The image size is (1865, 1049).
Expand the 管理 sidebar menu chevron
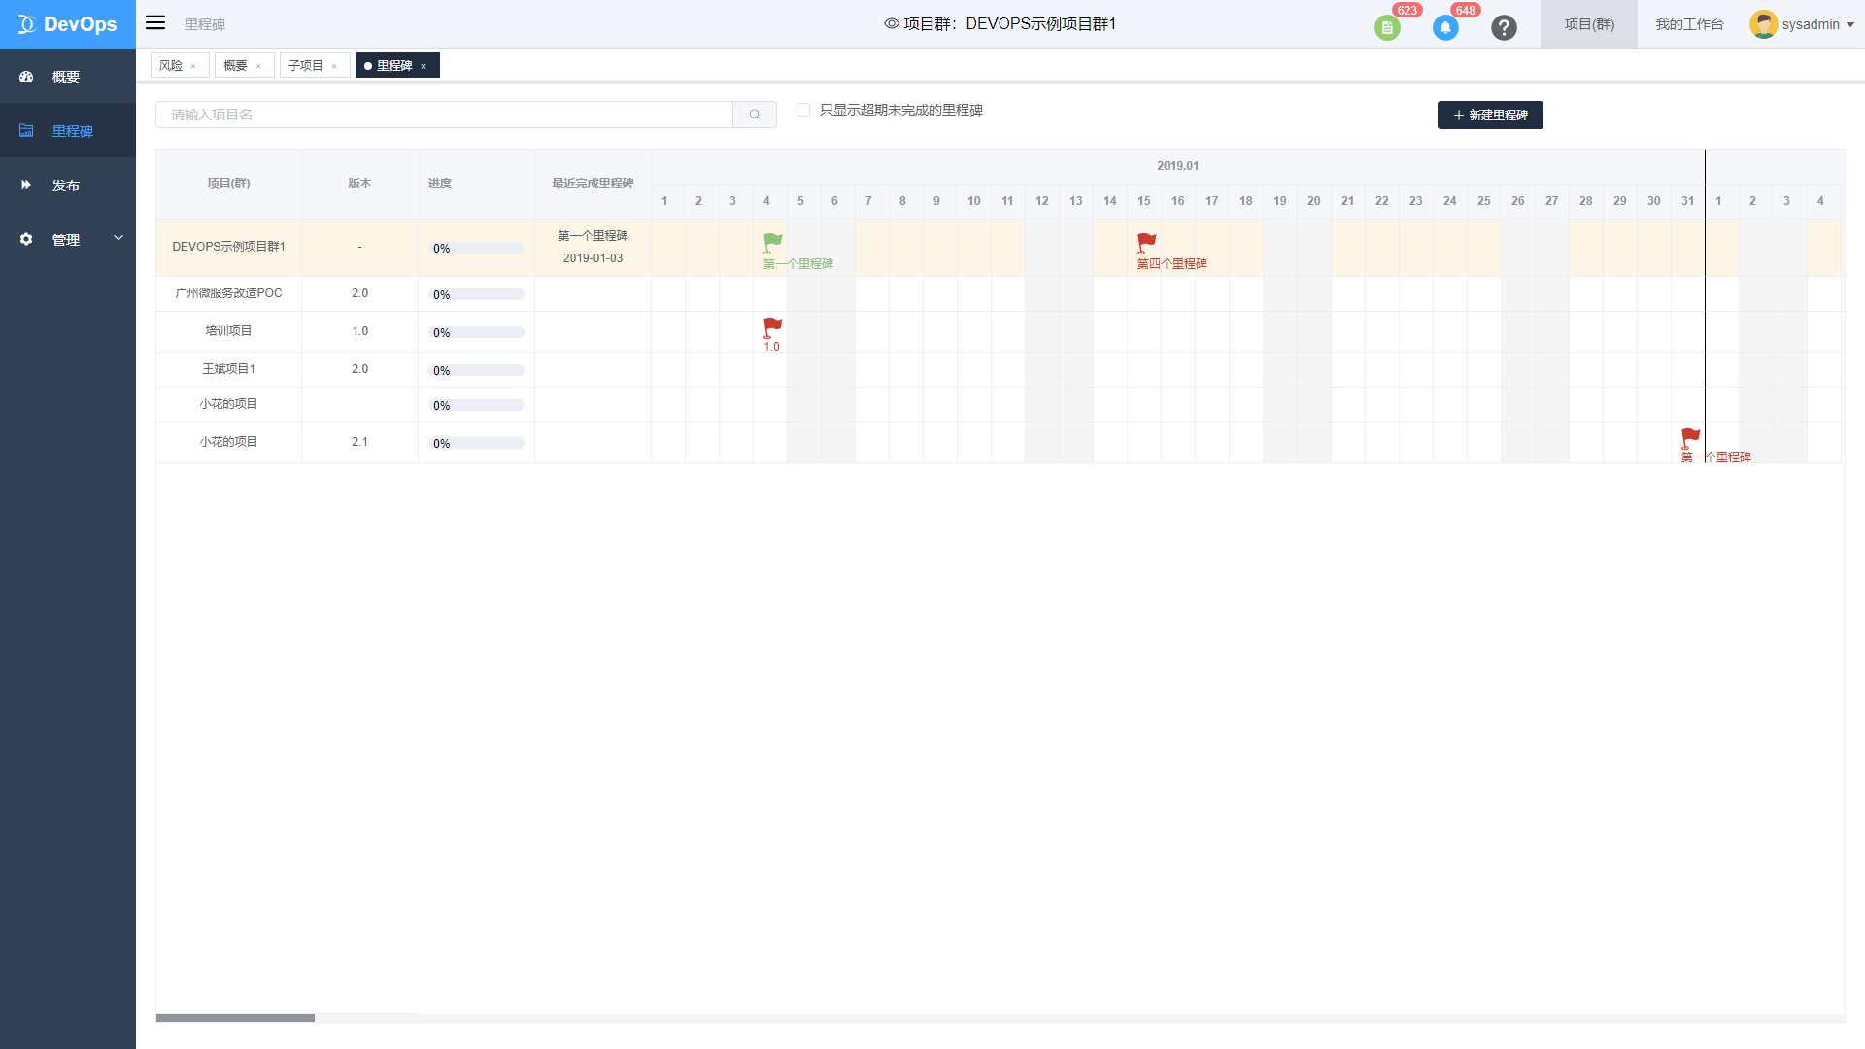119,238
